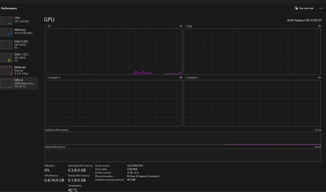Click the 6% utilization value
This screenshot has width=326, height=192.
point(47,170)
